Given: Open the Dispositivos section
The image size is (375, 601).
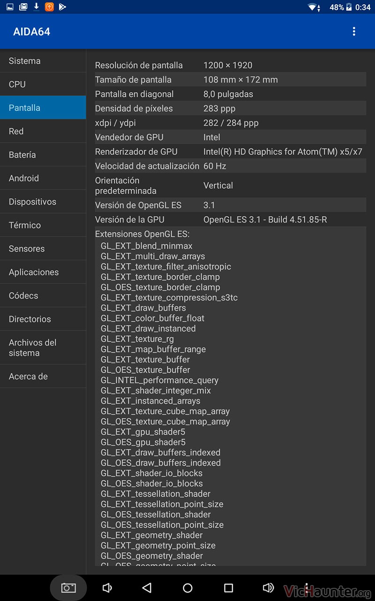Looking at the screenshot, I should pyautogui.click(x=43, y=201).
